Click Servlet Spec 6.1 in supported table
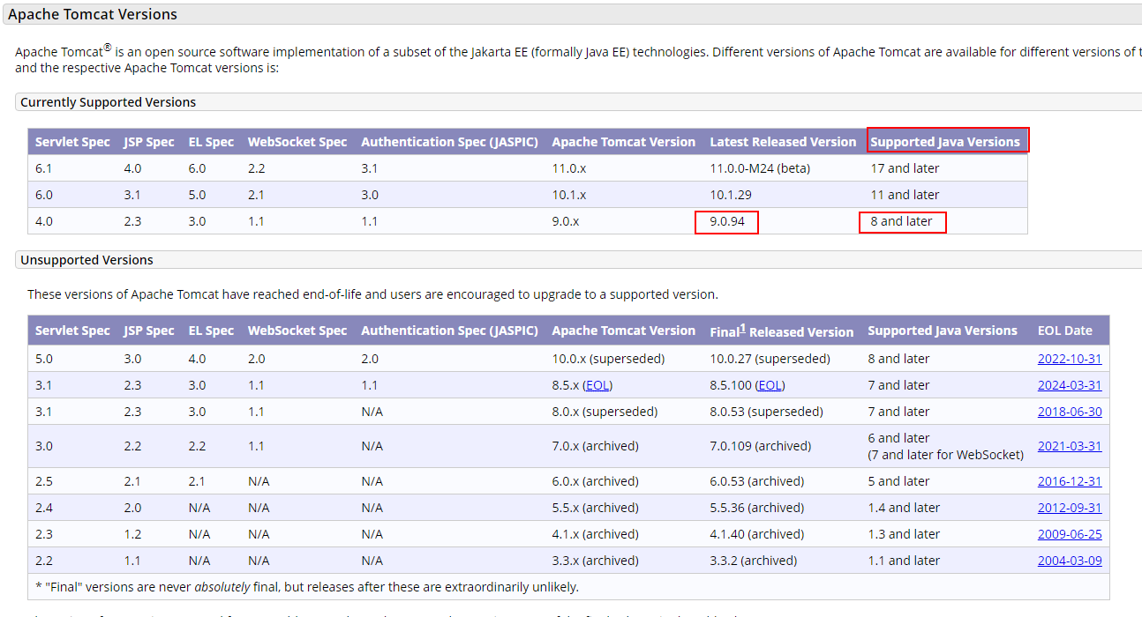Image resolution: width=1142 pixels, height=617 pixels. click(x=44, y=168)
